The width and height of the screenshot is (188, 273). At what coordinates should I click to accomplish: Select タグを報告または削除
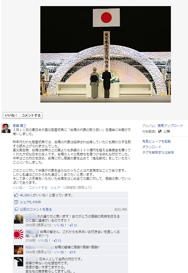(158, 152)
